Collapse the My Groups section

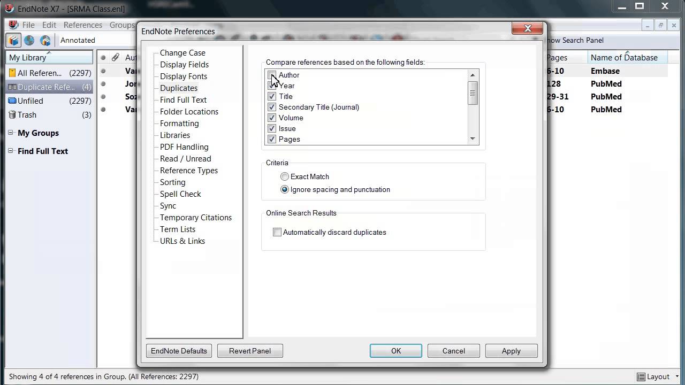point(9,133)
